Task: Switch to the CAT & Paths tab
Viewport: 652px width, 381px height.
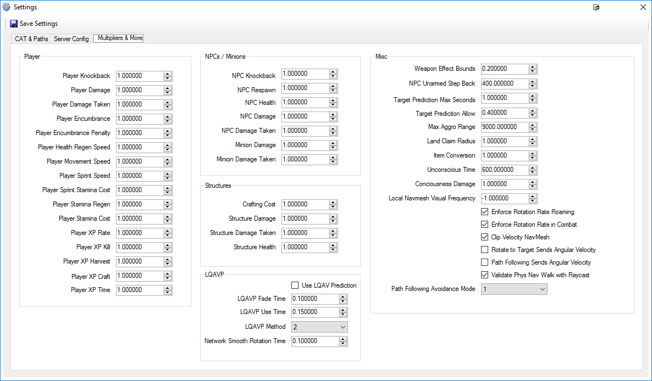Action: click(31, 38)
